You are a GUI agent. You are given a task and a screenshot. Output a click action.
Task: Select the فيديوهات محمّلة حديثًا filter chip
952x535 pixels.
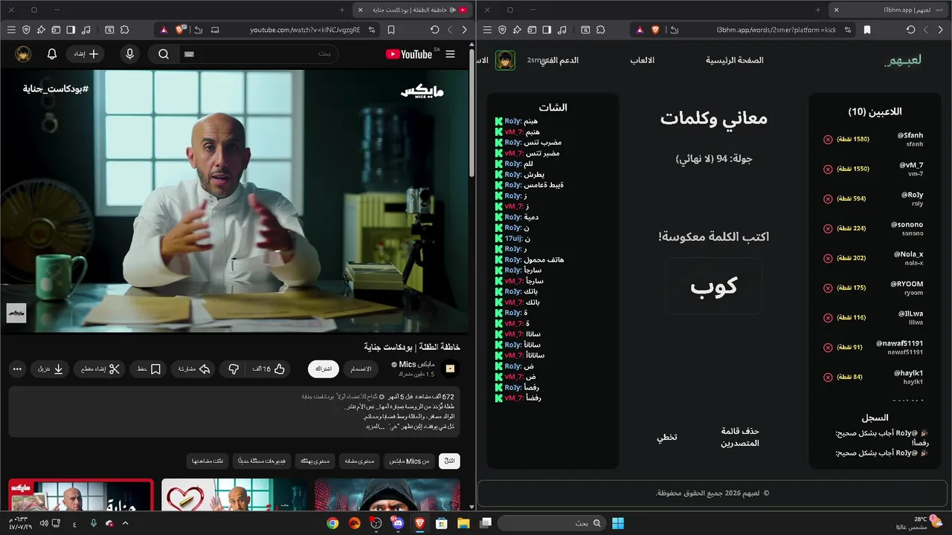(263, 461)
